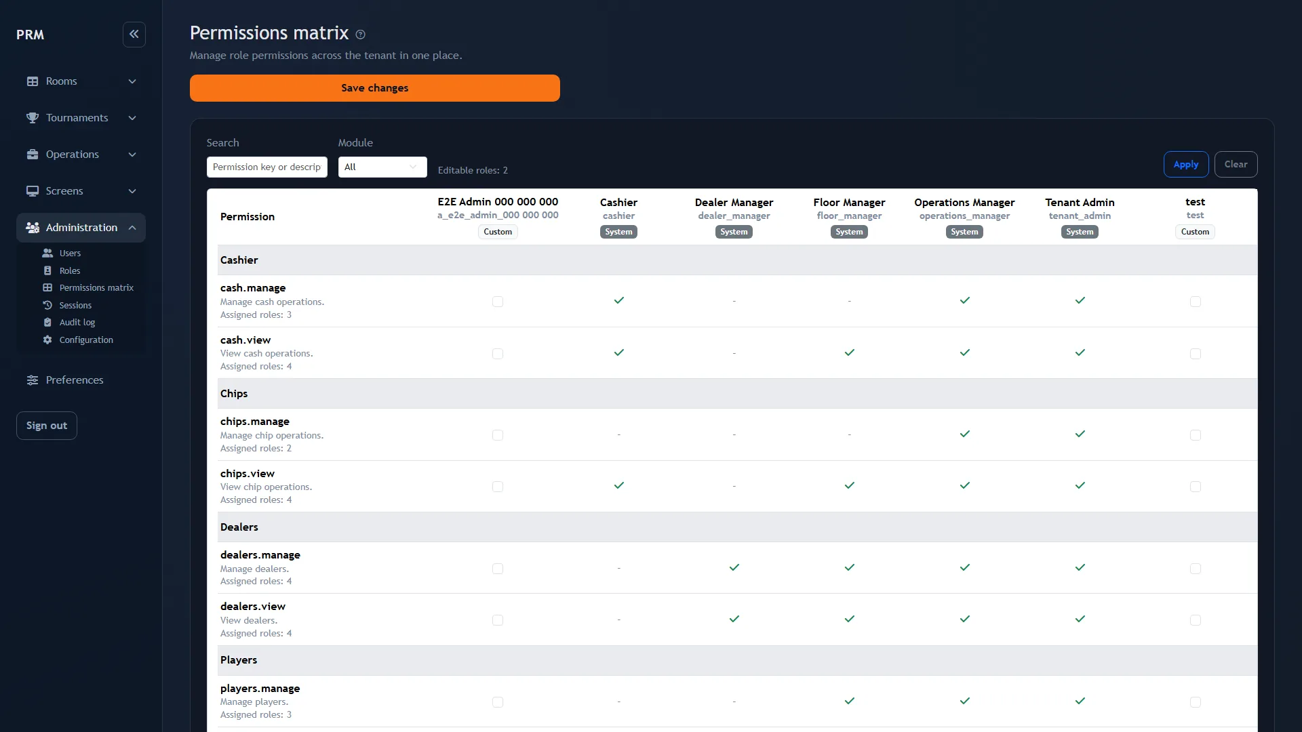Image resolution: width=1302 pixels, height=732 pixels.
Task: Toggle chips.manage for E2E Admin role
Action: pos(498,435)
